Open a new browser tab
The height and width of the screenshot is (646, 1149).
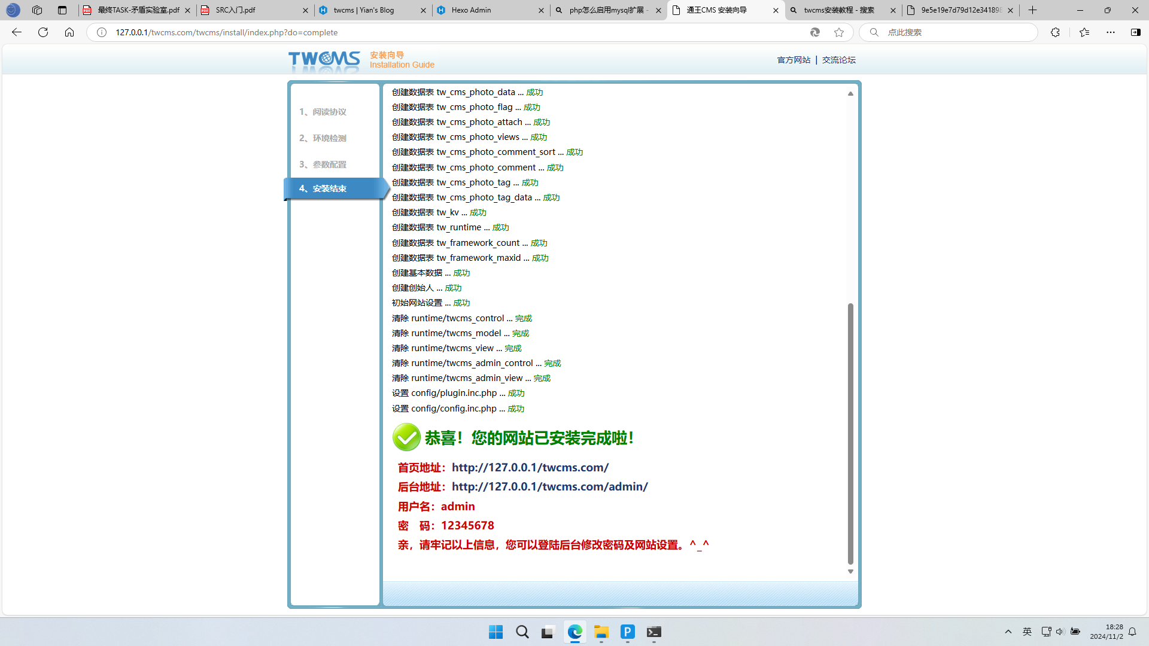(1032, 10)
